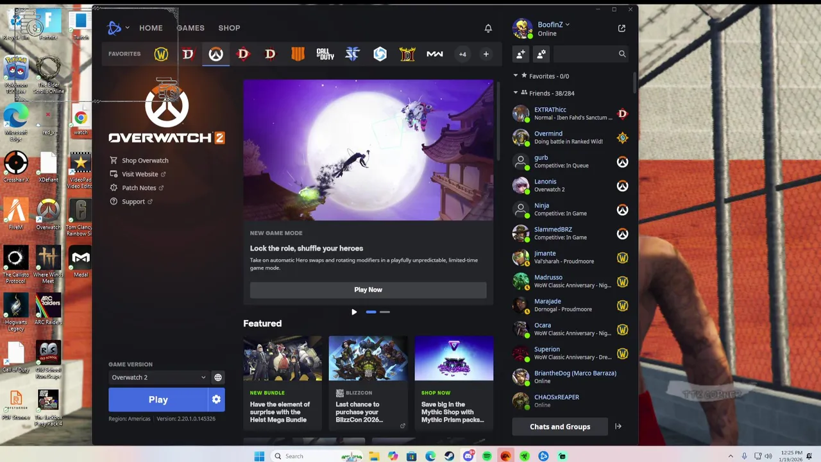821x462 pixels.
Task: Open Black Ops 4 orange favorite icon
Action: [298, 55]
